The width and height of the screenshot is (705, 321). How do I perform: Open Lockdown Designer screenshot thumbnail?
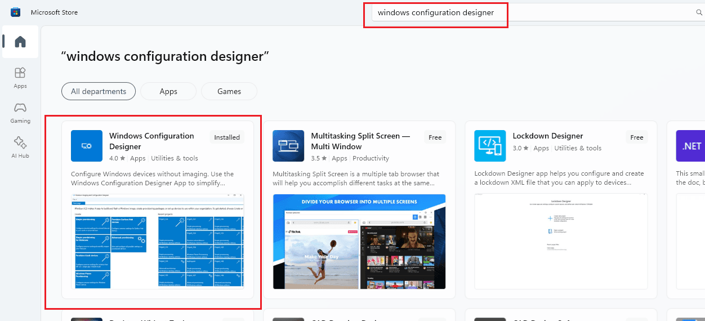click(x=561, y=242)
